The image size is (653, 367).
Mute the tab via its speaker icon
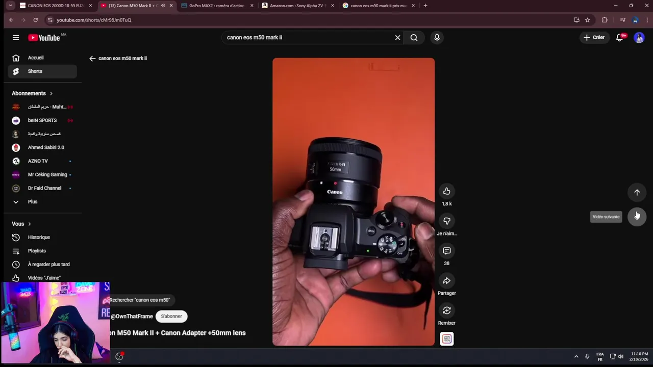pyautogui.click(x=163, y=6)
